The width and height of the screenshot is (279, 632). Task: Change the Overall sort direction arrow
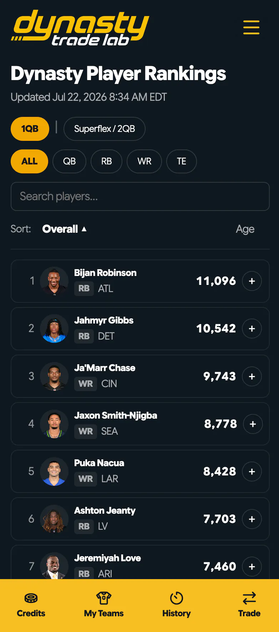click(x=84, y=229)
